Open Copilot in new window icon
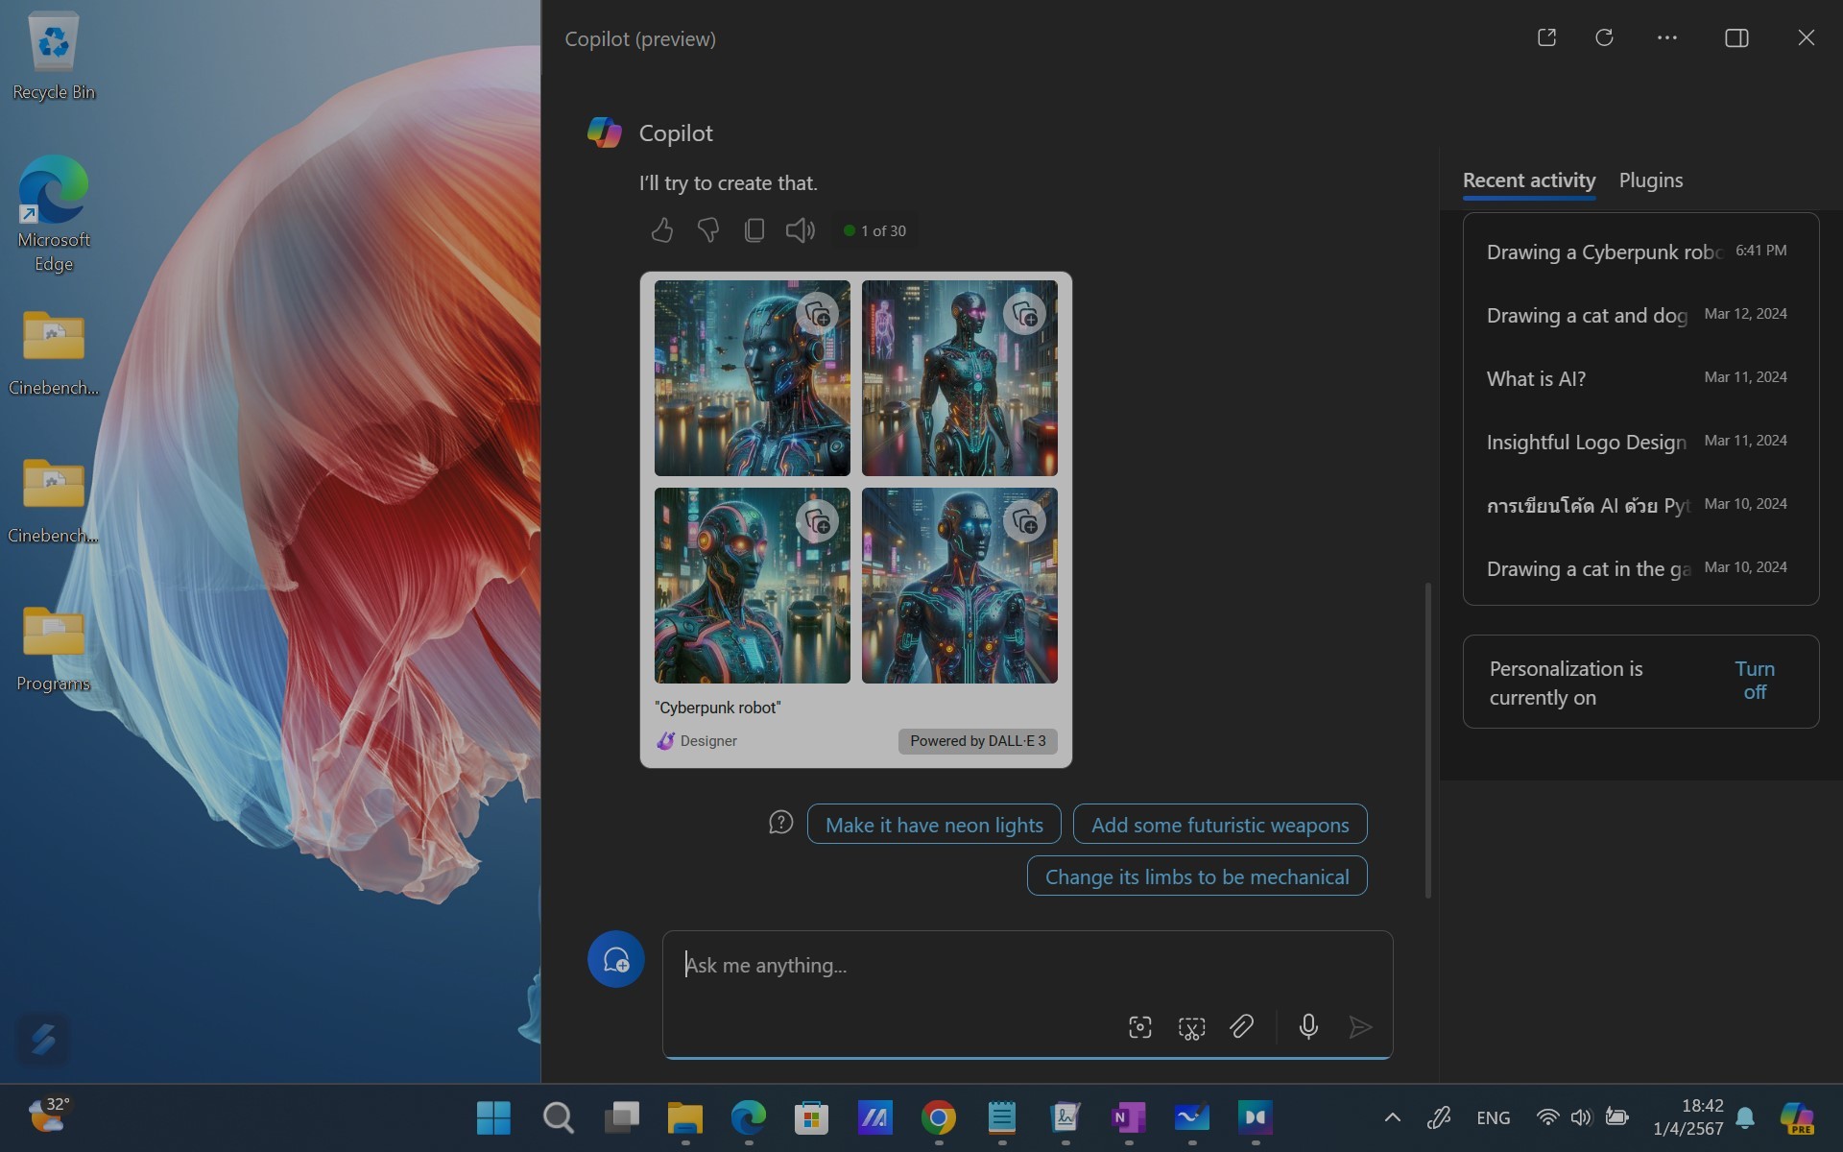 click(x=1546, y=38)
